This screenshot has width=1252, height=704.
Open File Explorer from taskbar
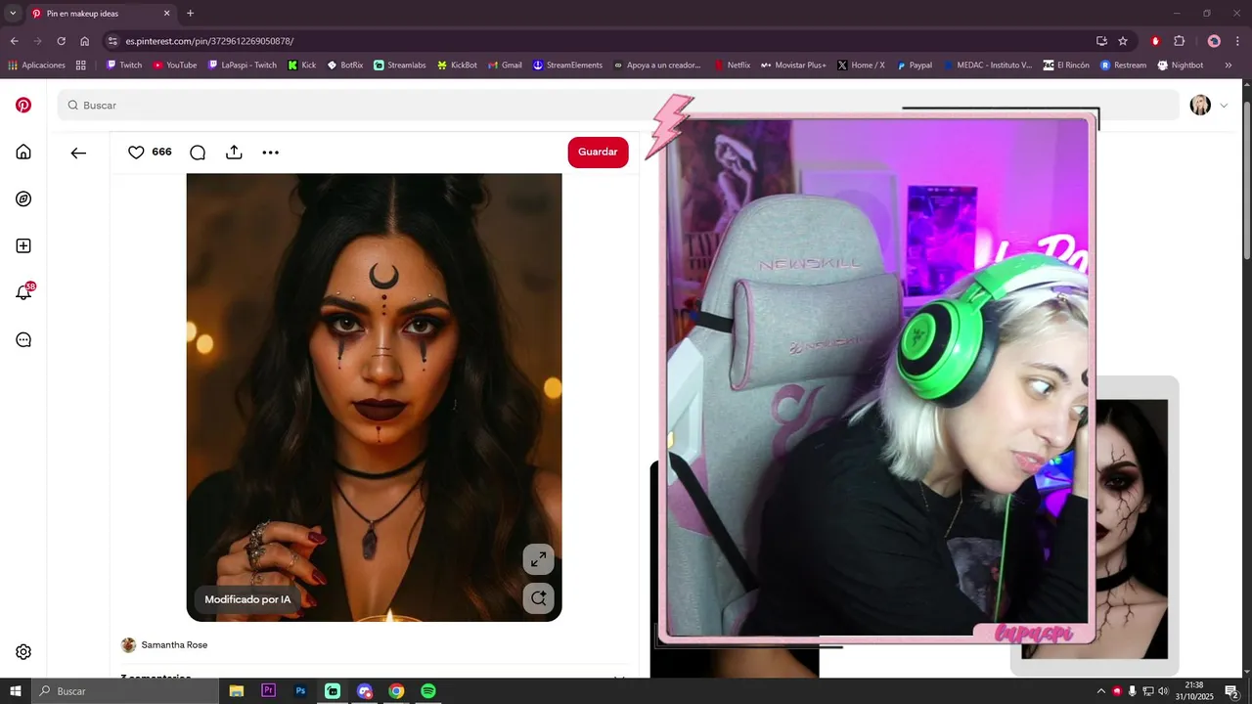click(x=237, y=691)
